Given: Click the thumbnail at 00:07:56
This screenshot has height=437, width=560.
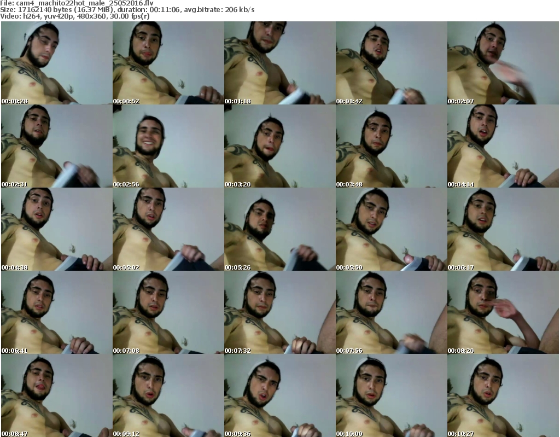Looking at the screenshot, I should pyautogui.click(x=391, y=313).
